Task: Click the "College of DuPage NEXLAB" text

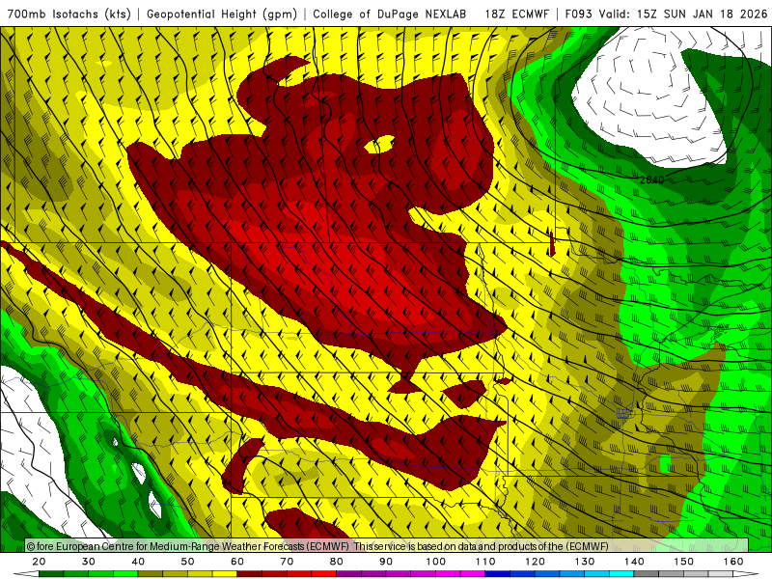Action: (x=390, y=14)
